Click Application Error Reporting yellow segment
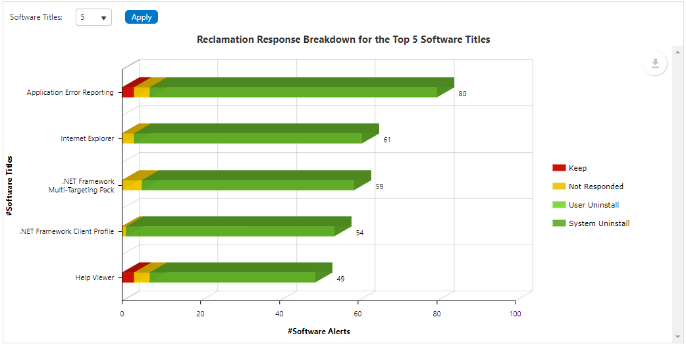Image resolution: width=686 pixels, height=344 pixels. [x=142, y=92]
